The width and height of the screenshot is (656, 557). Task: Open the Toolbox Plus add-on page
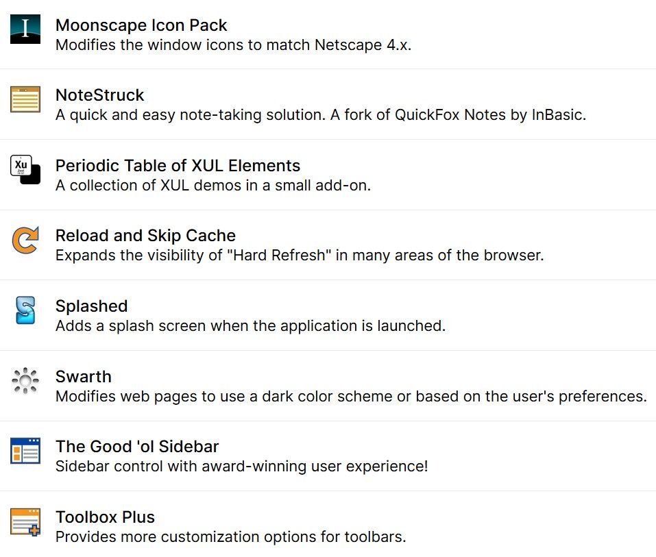click(105, 517)
